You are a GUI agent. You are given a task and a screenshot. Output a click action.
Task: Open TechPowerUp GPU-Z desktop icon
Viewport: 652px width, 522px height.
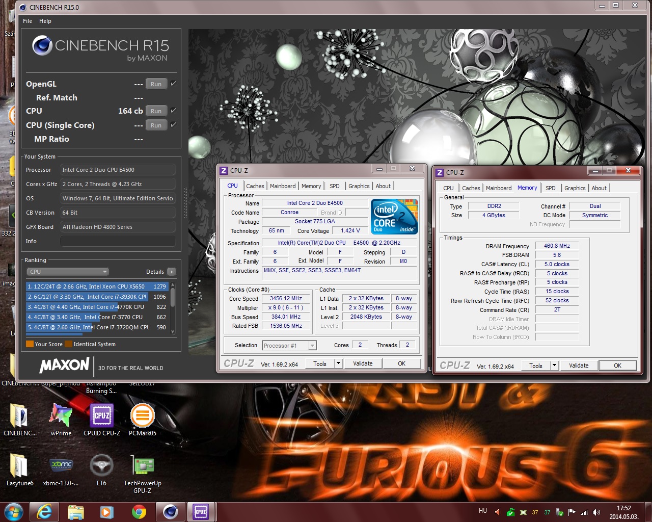coord(143,474)
